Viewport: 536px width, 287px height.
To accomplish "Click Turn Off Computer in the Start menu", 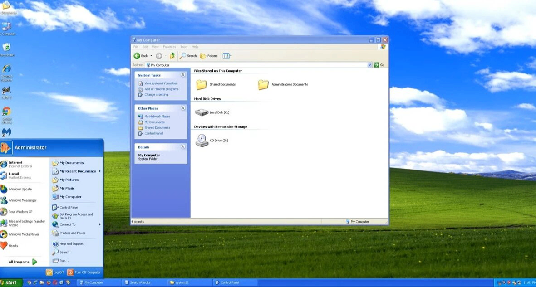I will point(84,272).
